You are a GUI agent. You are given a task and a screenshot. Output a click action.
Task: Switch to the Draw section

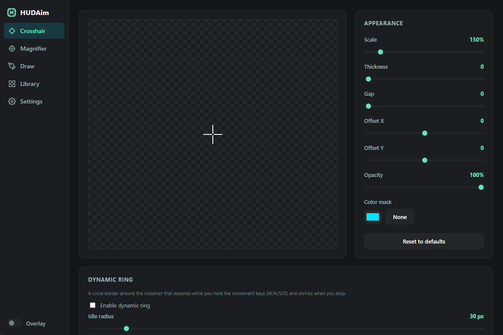34,66
